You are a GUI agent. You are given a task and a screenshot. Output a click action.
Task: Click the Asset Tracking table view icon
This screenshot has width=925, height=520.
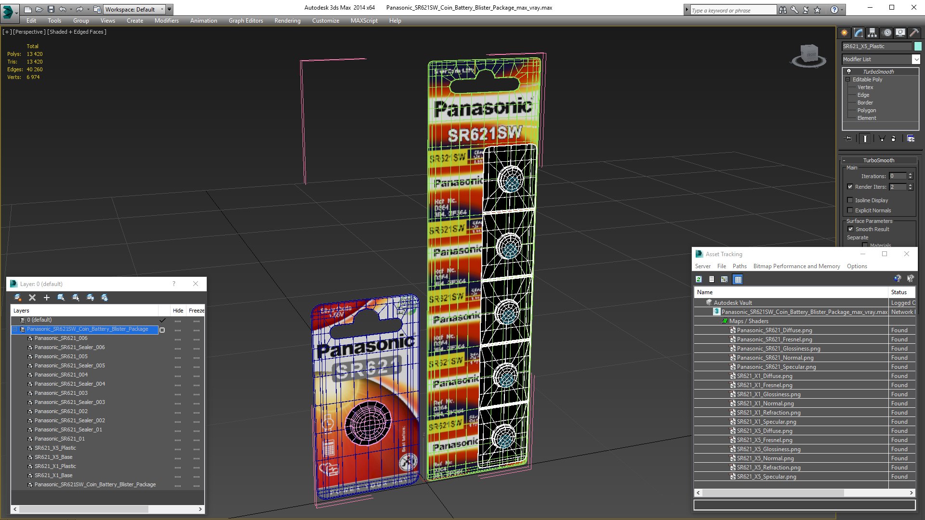[738, 279]
